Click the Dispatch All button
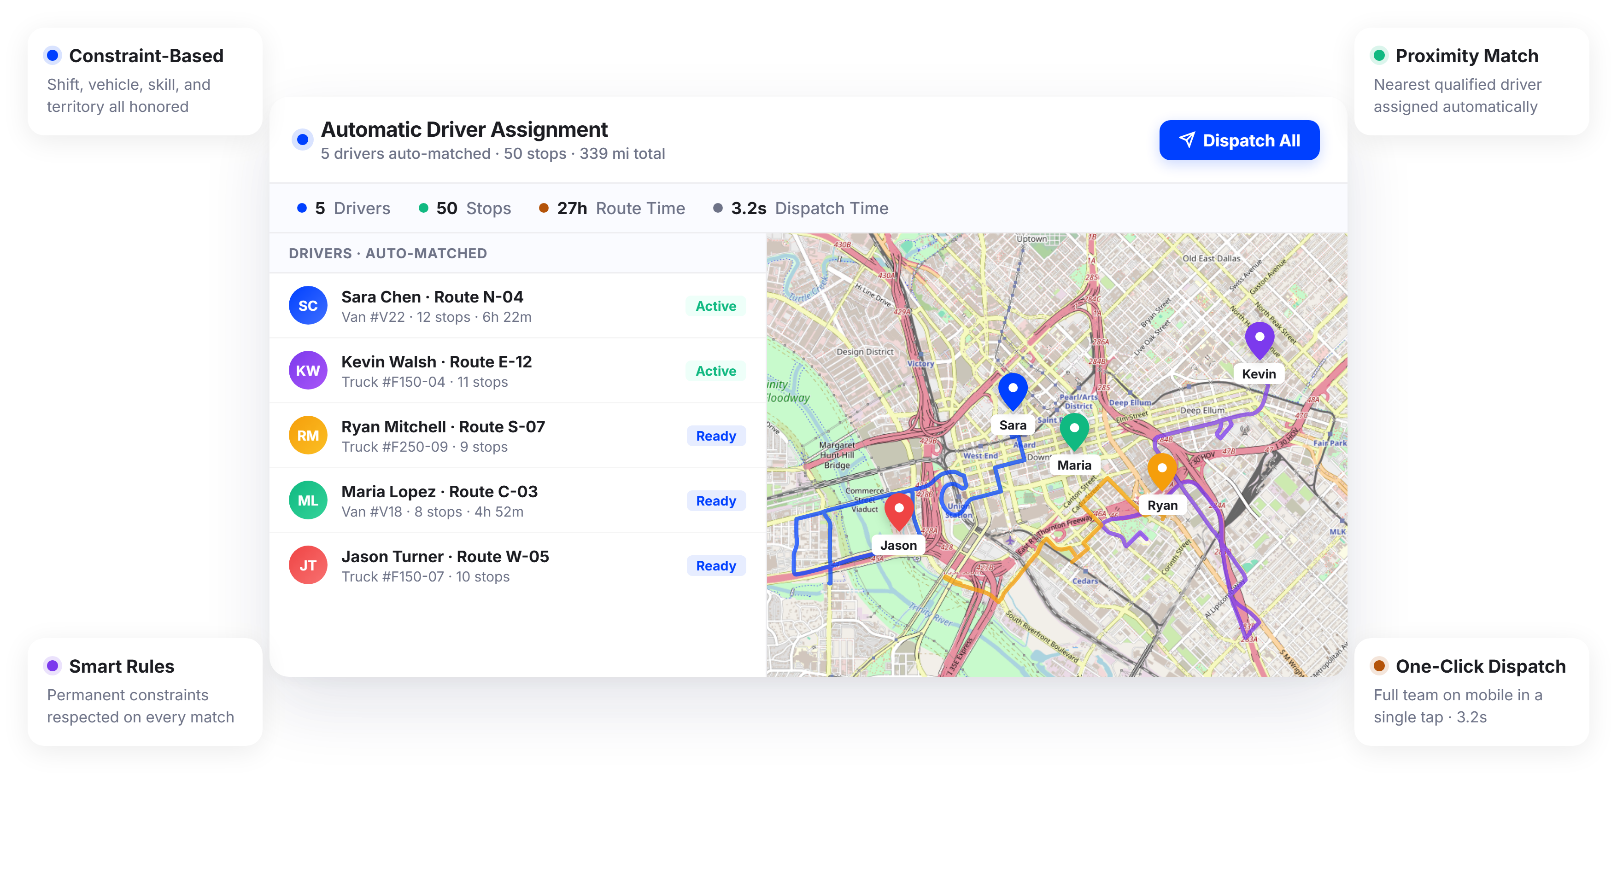The width and height of the screenshot is (1617, 884). click(1238, 140)
